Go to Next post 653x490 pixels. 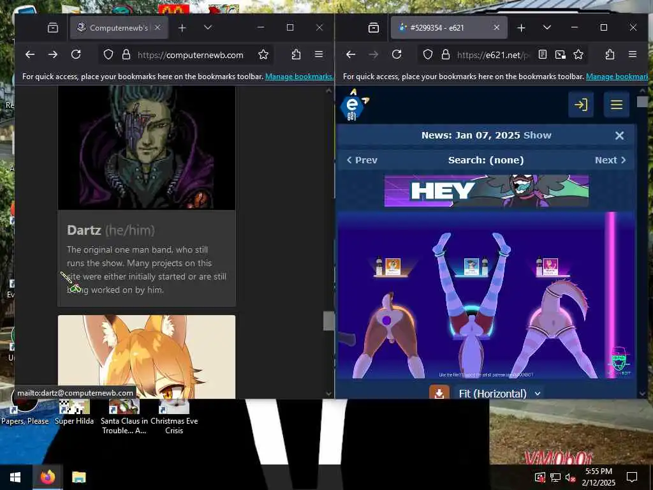click(x=610, y=160)
